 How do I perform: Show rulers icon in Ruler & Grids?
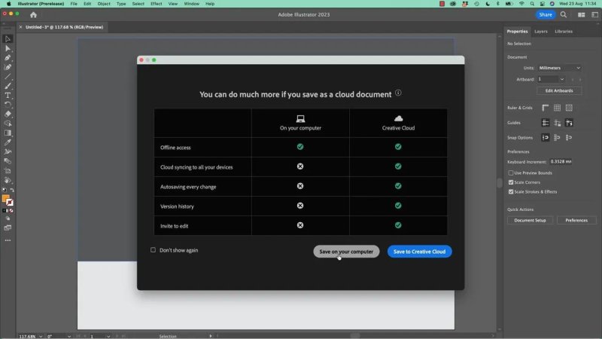click(545, 108)
